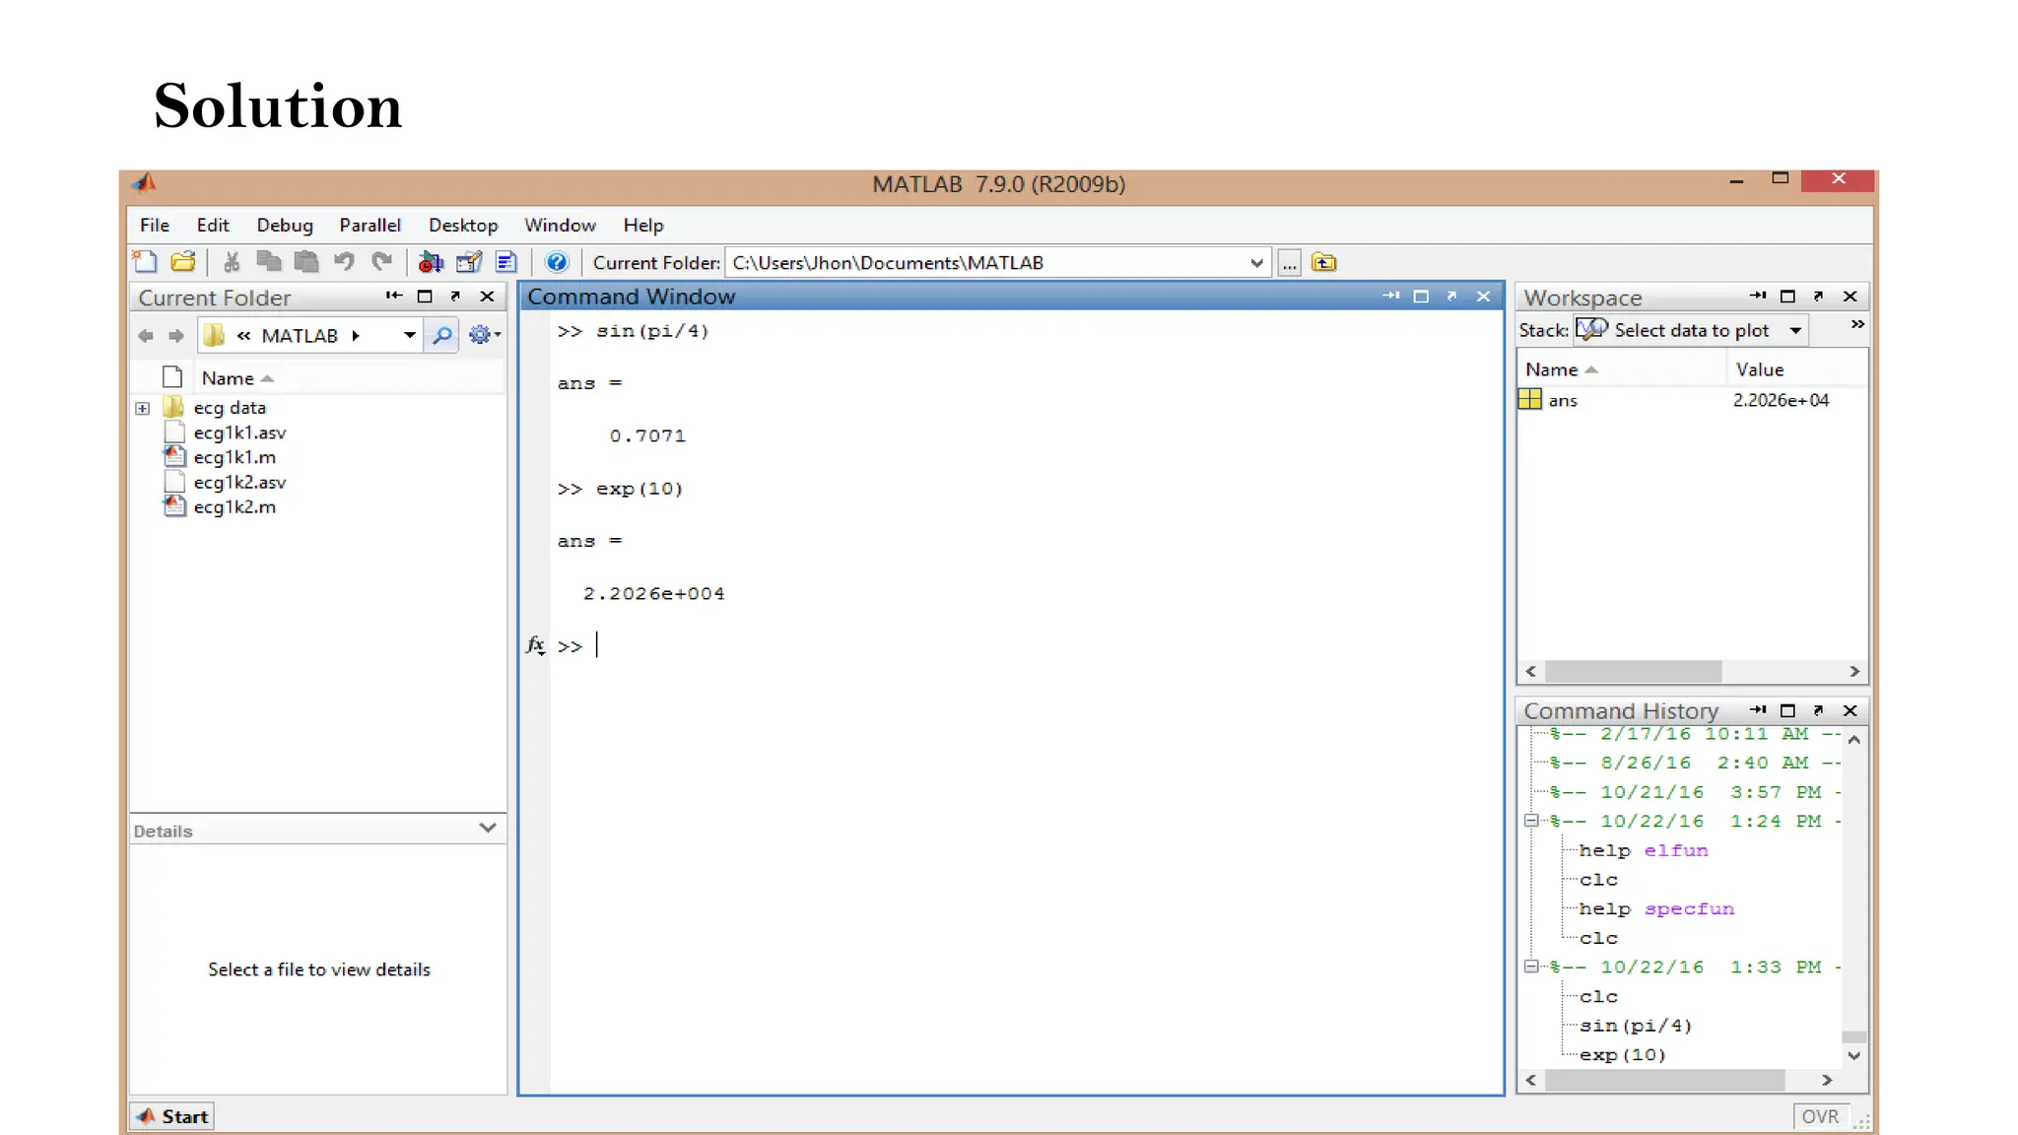Click the Paste clipboard icon

tap(306, 262)
